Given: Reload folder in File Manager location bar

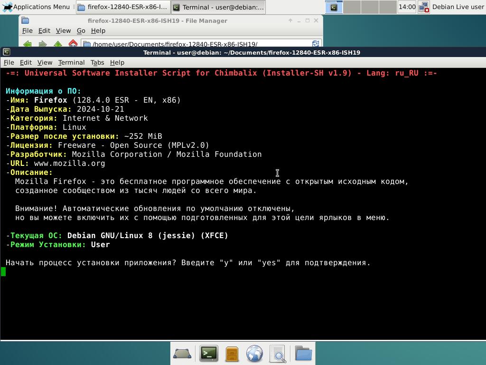Looking at the screenshot, I should [316, 44].
